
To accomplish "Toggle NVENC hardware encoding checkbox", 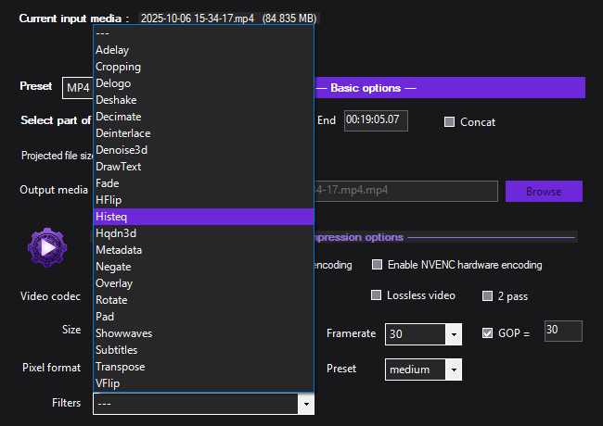I will 378,265.
